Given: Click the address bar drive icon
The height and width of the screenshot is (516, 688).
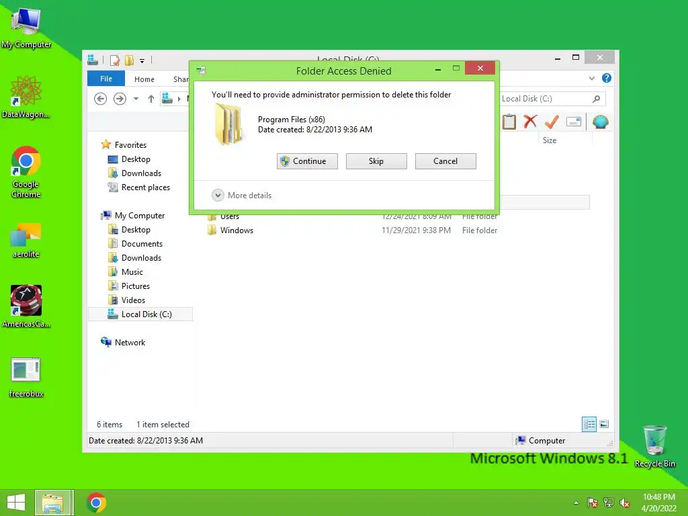Looking at the screenshot, I should (x=167, y=99).
